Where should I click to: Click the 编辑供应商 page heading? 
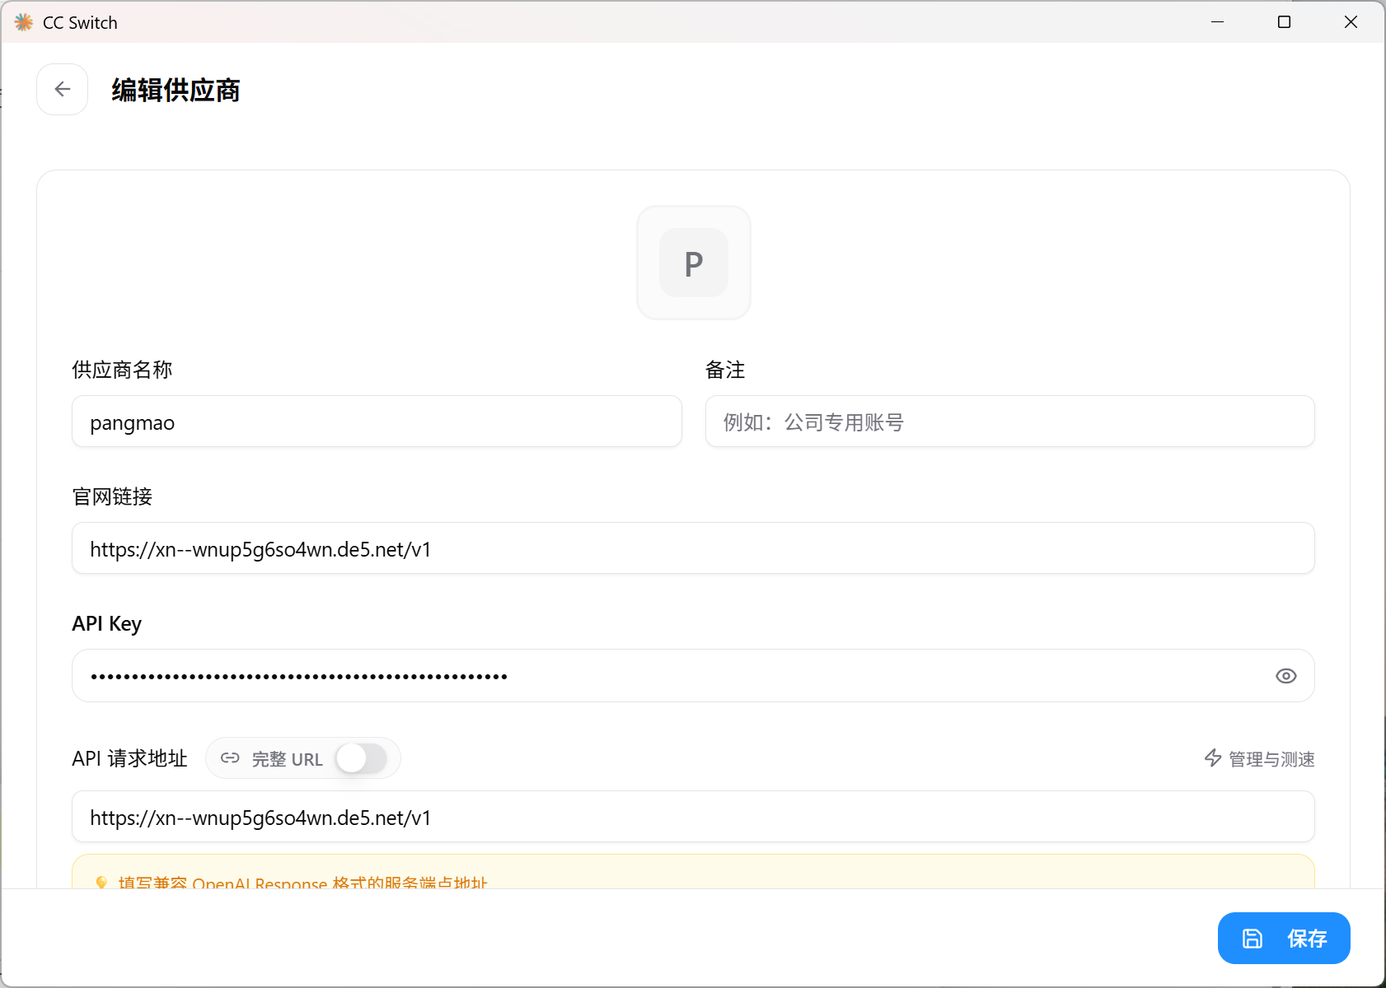176,90
